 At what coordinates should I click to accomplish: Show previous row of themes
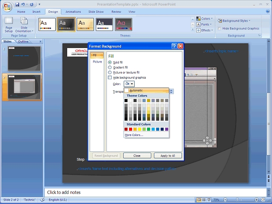coord(193,19)
